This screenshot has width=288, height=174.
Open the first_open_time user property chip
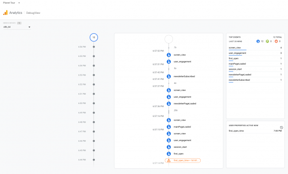(x=183, y=160)
